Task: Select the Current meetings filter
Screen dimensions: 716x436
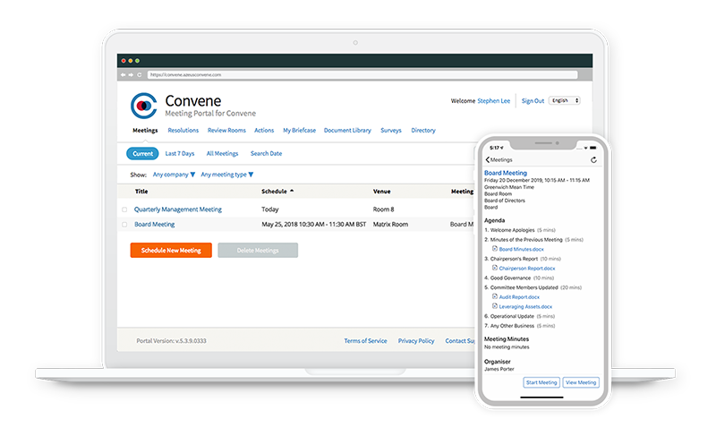Action: click(x=142, y=153)
